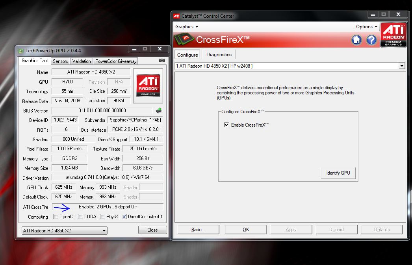Click the GPU-Z Close button
The height and width of the screenshot is (265, 412).
click(152, 230)
